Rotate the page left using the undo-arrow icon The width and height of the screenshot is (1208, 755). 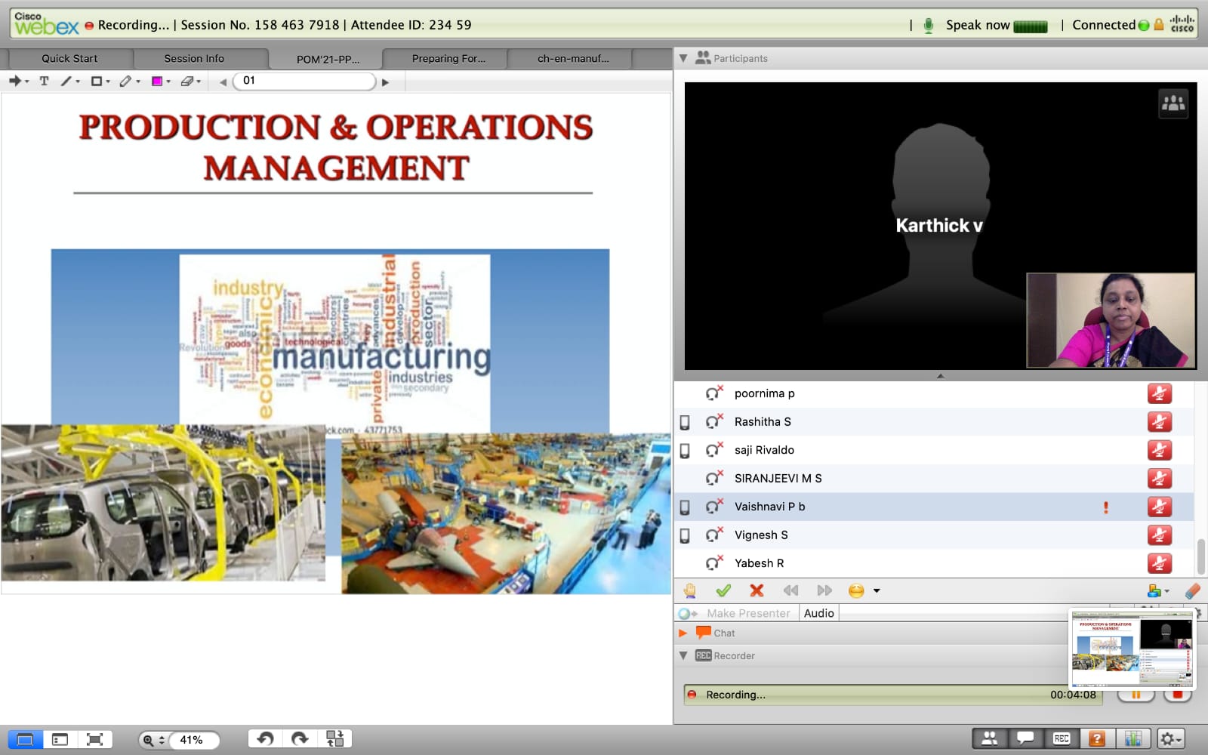pyautogui.click(x=265, y=739)
